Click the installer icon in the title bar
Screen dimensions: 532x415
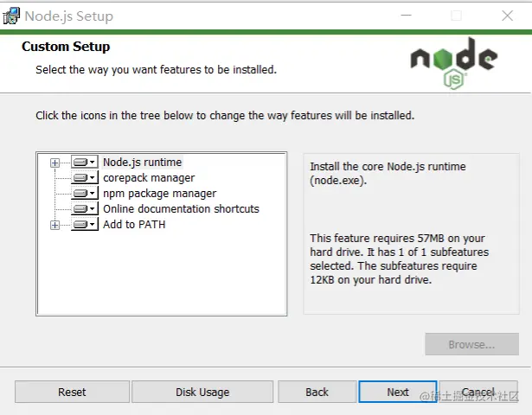pyautogui.click(x=12, y=16)
